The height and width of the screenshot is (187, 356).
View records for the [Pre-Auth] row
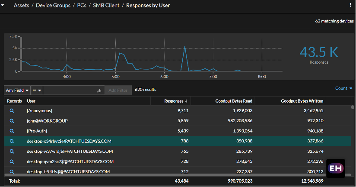[12, 131]
